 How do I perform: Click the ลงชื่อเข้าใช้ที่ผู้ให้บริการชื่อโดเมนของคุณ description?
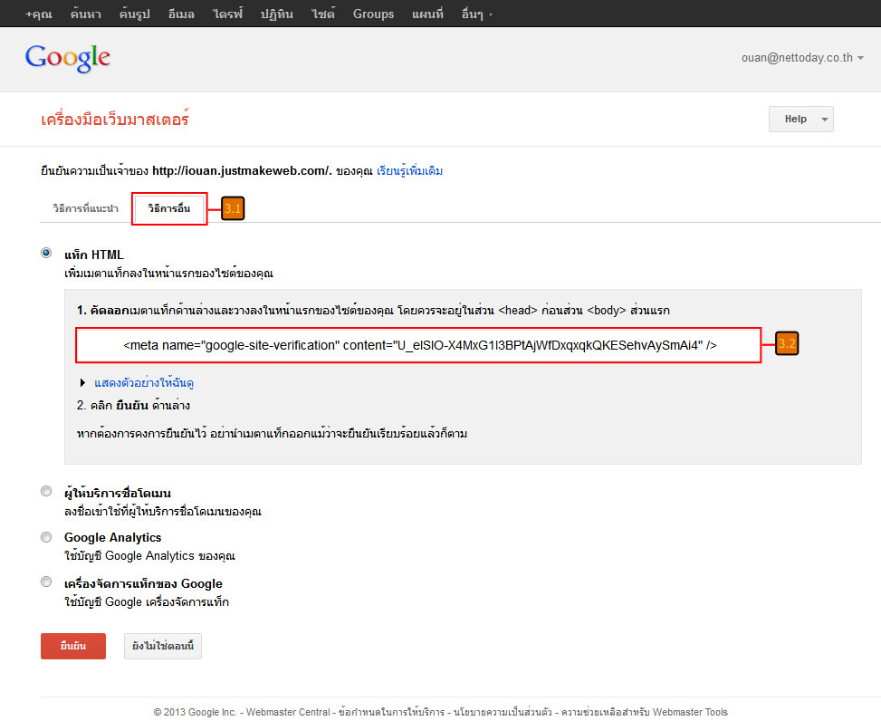pos(163,512)
